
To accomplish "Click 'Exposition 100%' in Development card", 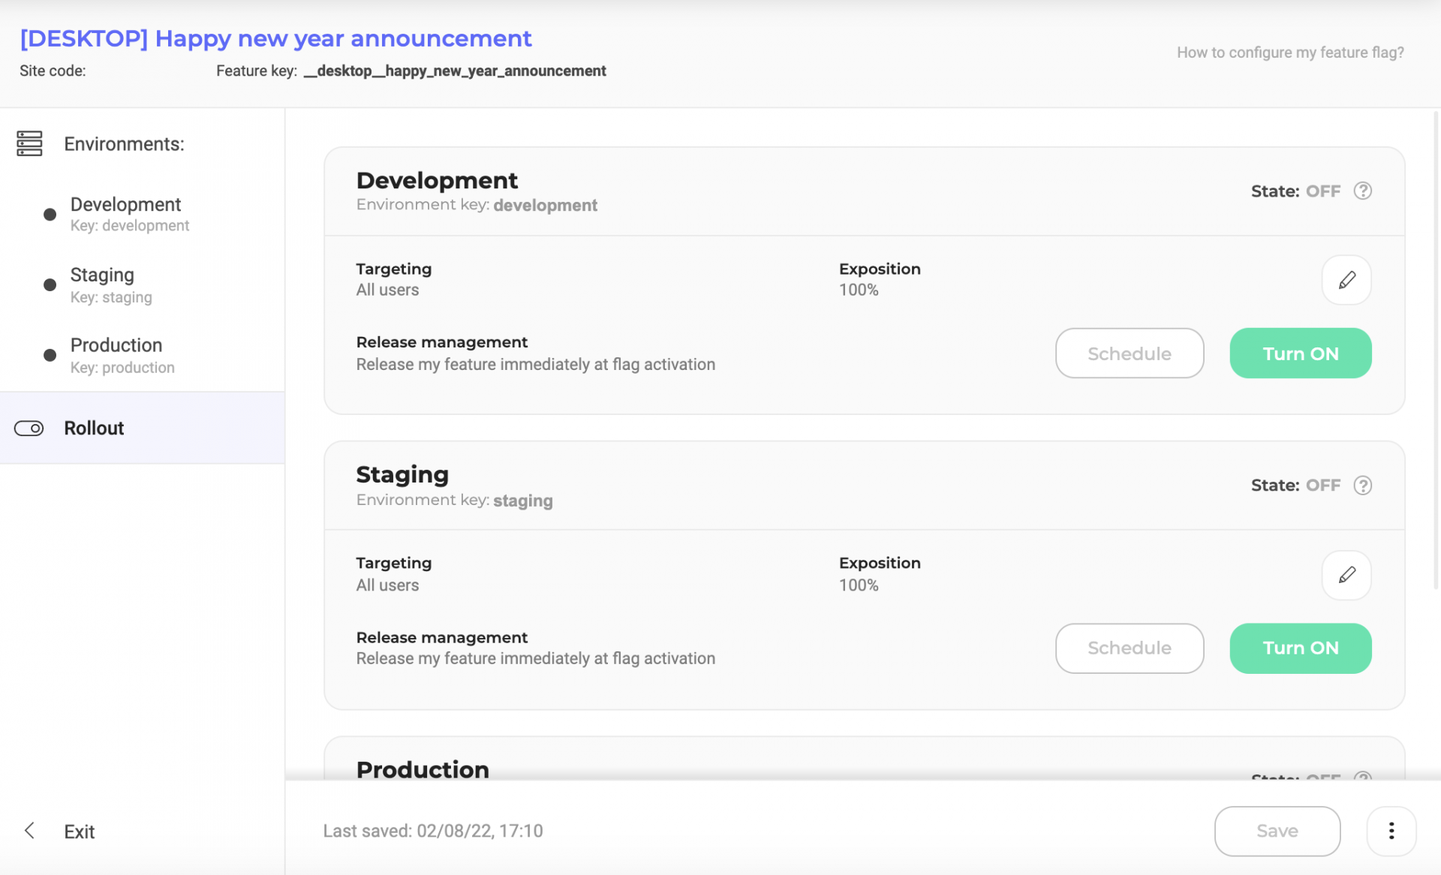I will (x=880, y=279).
